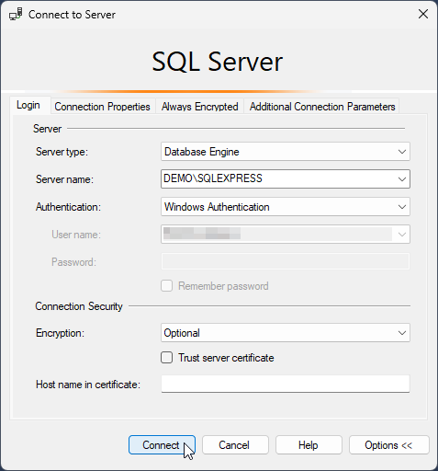
Task: Expand the Server name dropdown arrow
Action: pos(402,179)
